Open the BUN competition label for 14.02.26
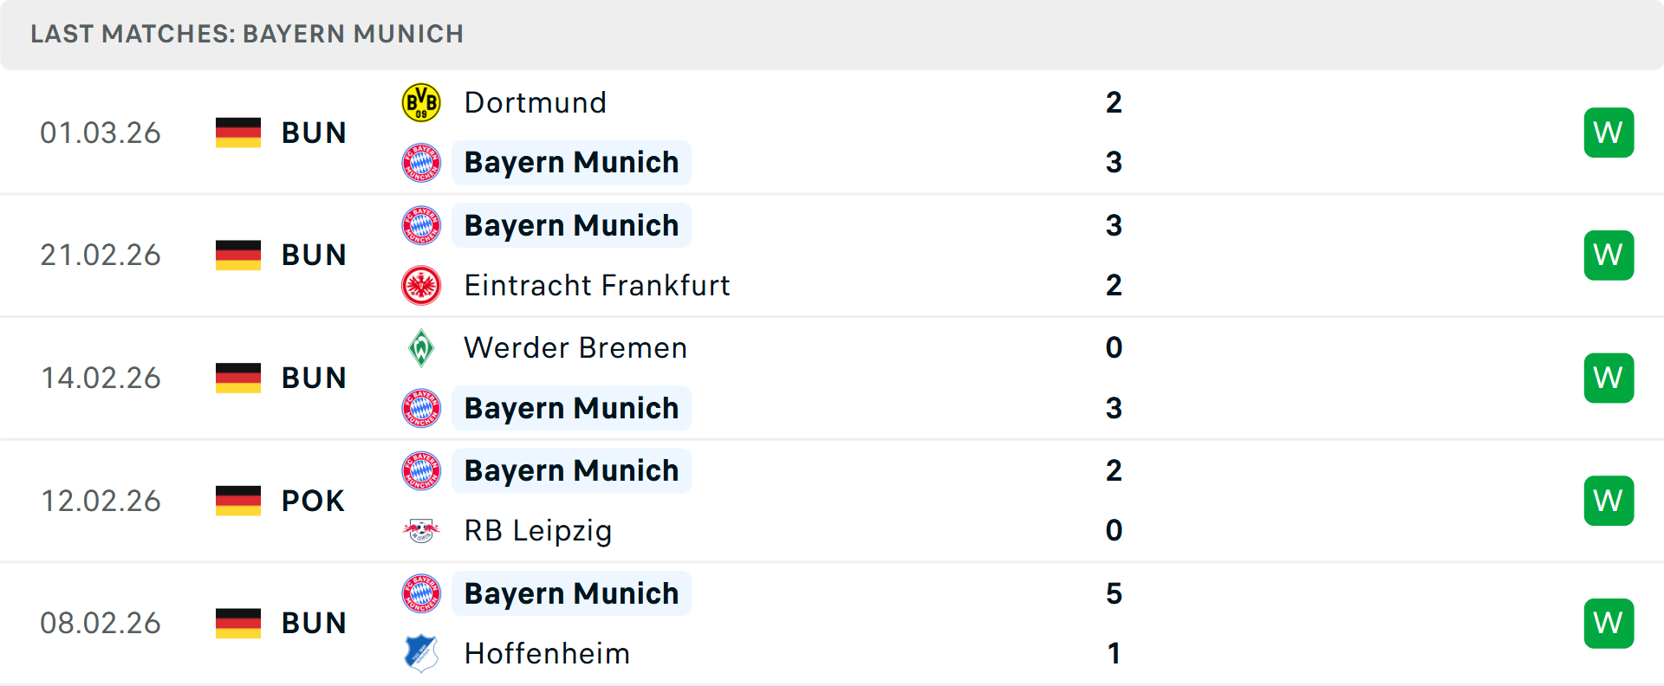 [x=313, y=377]
